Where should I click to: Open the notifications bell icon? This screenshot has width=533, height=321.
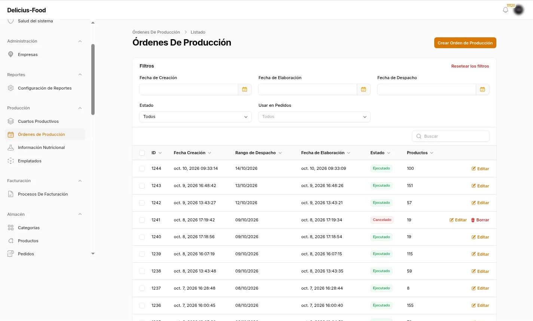[505, 10]
